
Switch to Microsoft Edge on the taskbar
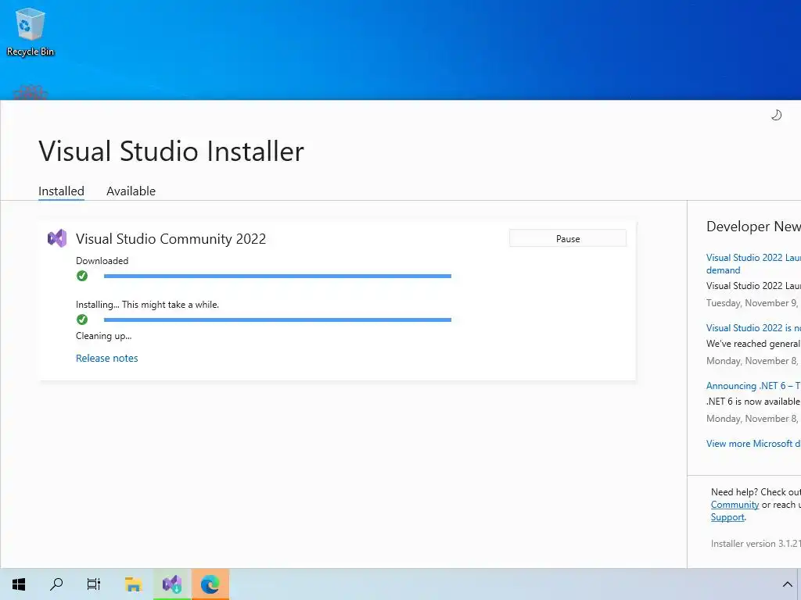(210, 584)
